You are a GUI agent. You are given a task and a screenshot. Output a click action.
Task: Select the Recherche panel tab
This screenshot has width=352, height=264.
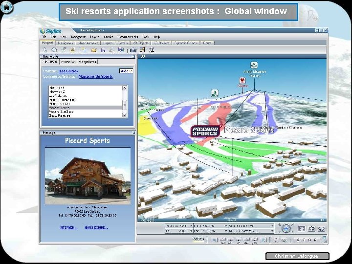point(50,61)
